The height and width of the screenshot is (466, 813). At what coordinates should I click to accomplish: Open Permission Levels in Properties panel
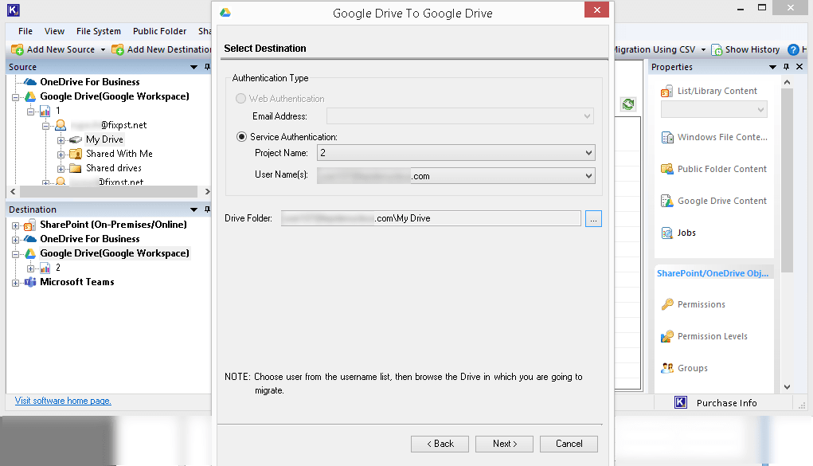pyautogui.click(x=704, y=336)
